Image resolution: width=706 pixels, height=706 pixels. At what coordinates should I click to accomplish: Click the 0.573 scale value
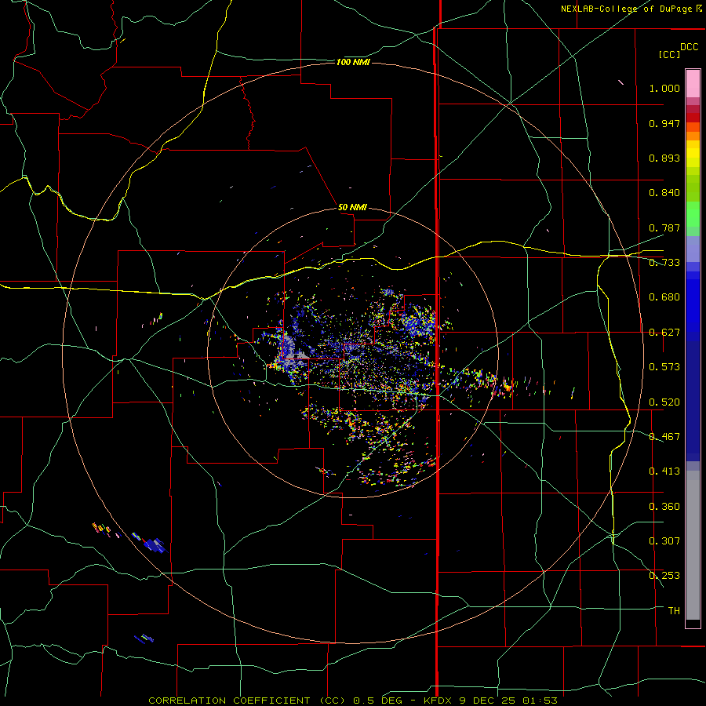tap(664, 367)
